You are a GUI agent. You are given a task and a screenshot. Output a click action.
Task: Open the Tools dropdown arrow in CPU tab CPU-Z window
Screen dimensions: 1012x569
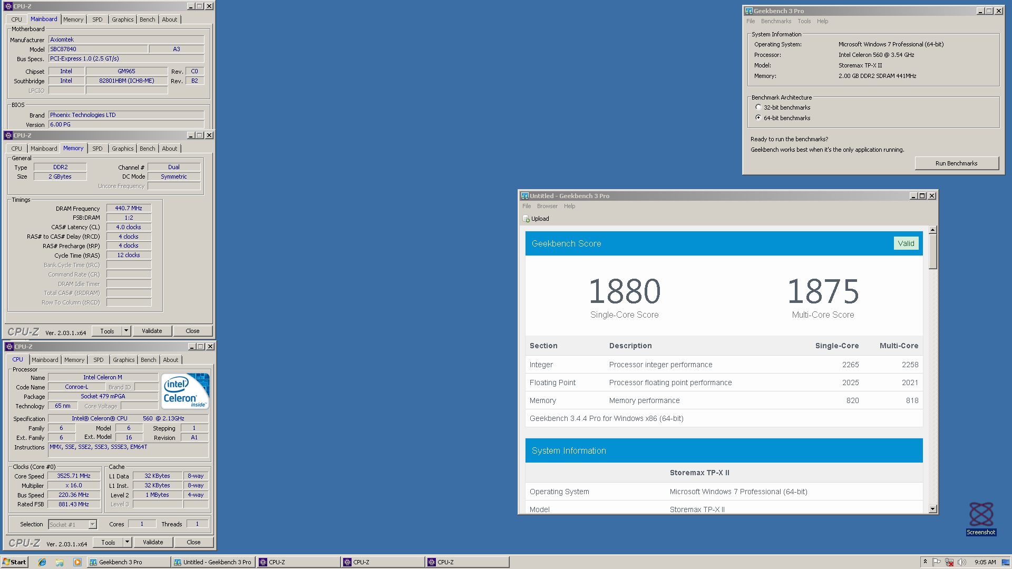[127, 542]
